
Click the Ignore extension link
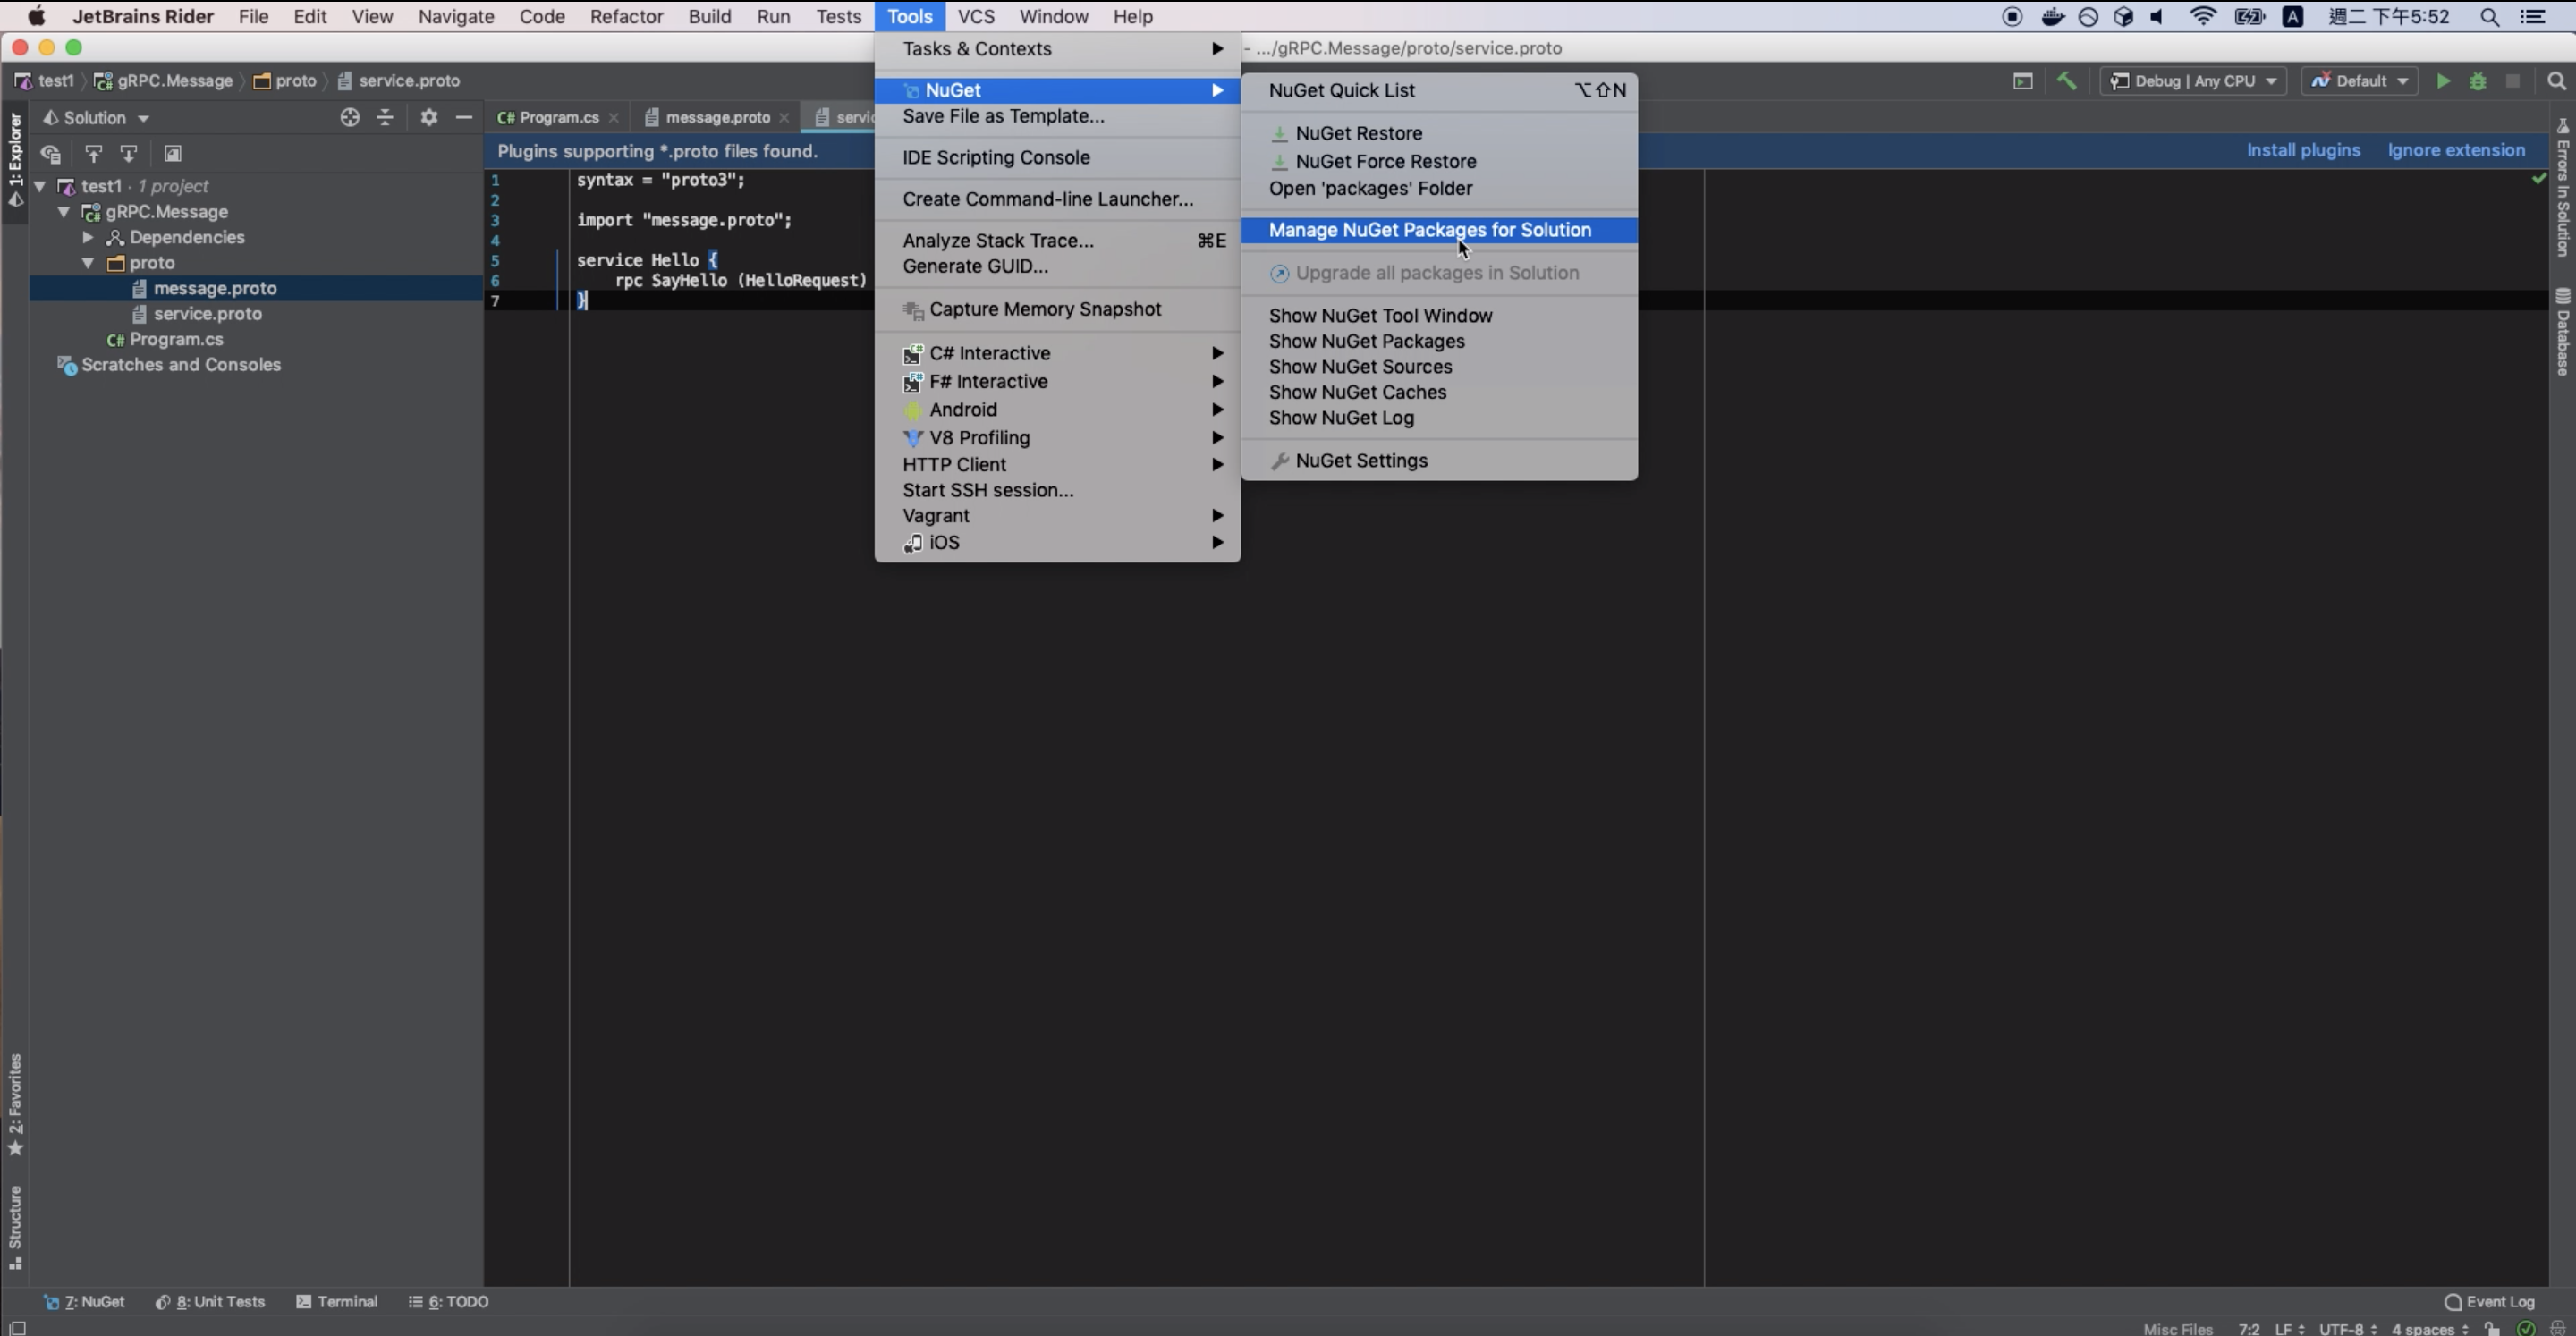(2456, 150)
